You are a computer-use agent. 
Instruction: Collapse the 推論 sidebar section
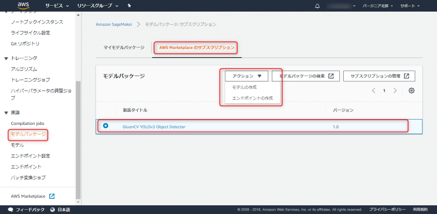click(6, 113)
